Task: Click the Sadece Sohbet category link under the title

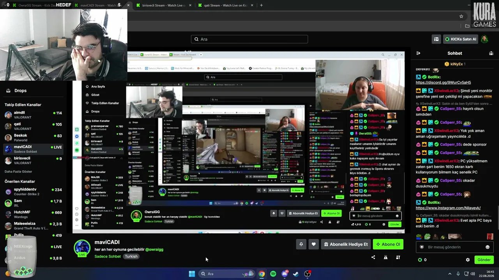Action: pos(108,256)
